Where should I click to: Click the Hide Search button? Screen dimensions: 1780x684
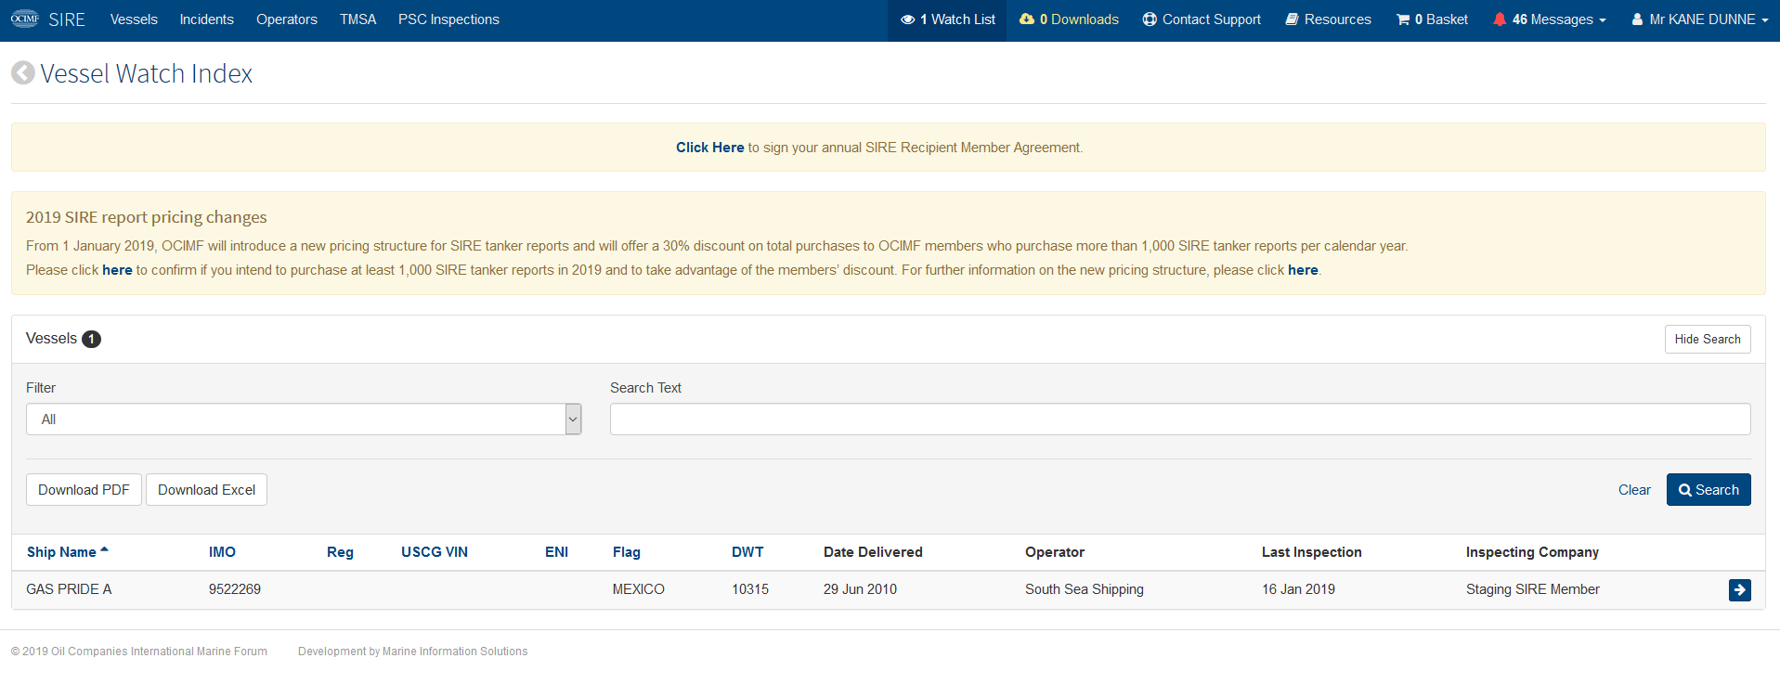1708,340
